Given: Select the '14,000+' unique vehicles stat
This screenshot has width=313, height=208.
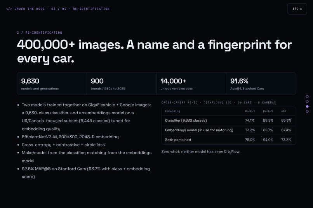Looking at the screenshot, I should pyautogui.click(x=191, y=84).
